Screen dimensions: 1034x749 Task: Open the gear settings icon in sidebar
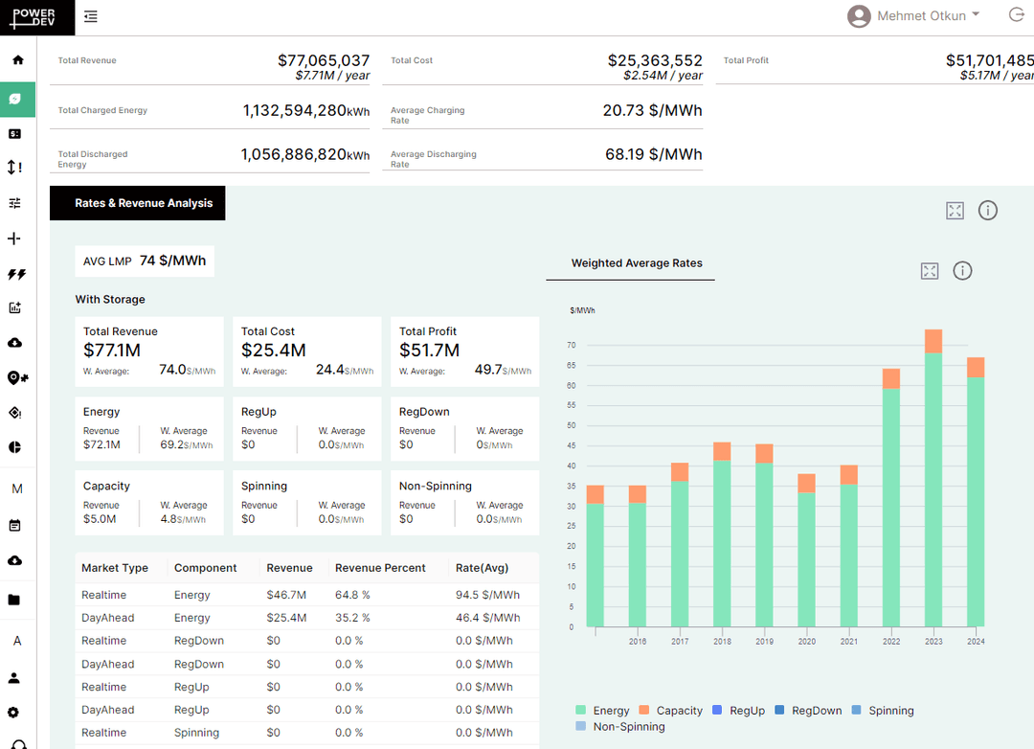(15, 713)
